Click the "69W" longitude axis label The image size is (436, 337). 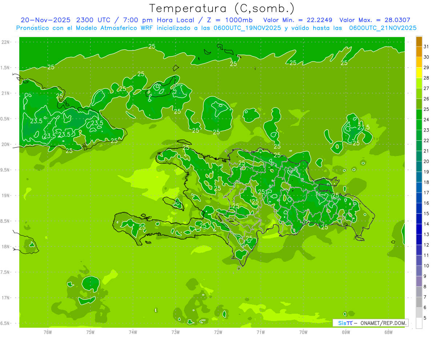346,332
